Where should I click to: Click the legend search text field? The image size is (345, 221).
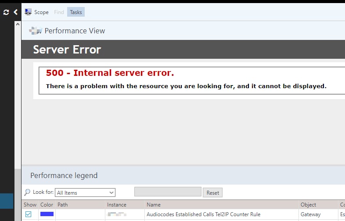point(168,192)
